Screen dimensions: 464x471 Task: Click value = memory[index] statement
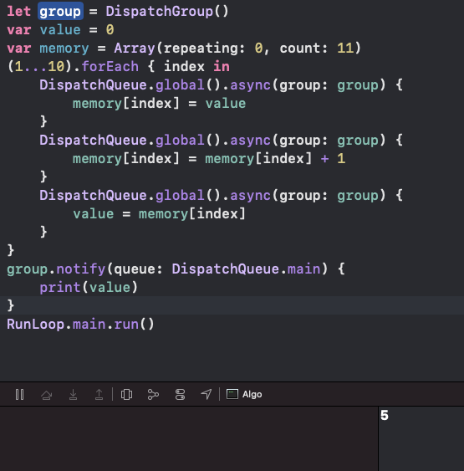coord(159,214)
